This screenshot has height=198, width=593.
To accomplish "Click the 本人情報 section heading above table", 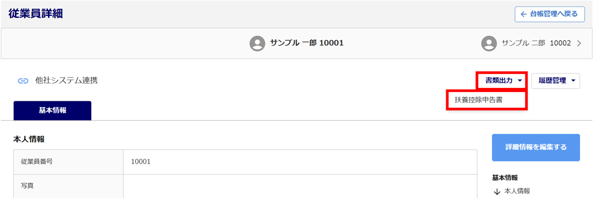I will (x=29, y=138).
